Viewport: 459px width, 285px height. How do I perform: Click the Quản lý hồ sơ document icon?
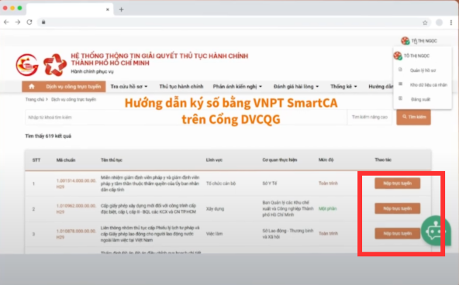click(x=400, y=70)
